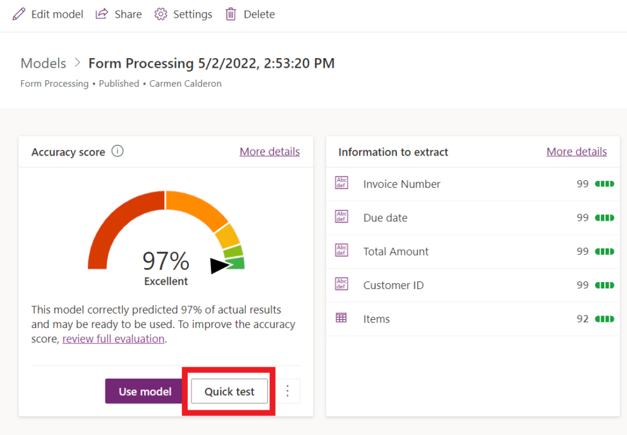This screenshot has width=627, height=435.
Task: Select the Total Amount row
Action: (x=472, y=252)
